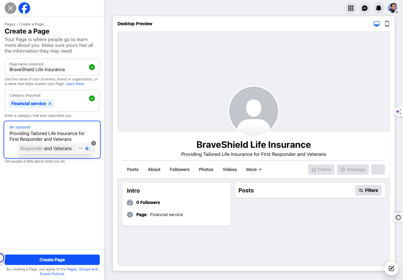
Task: Click the Page name green checkmark
Action: [92, 67]
